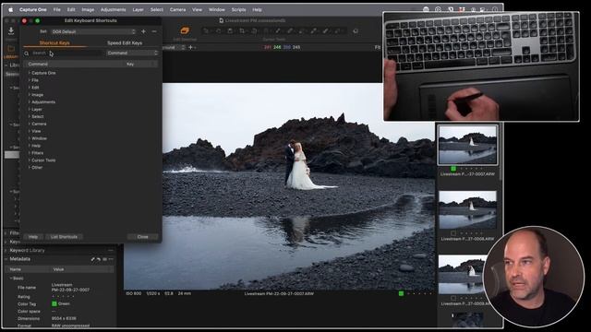
Task: Select the Library tool tab icon
Action: coord(11,49)
